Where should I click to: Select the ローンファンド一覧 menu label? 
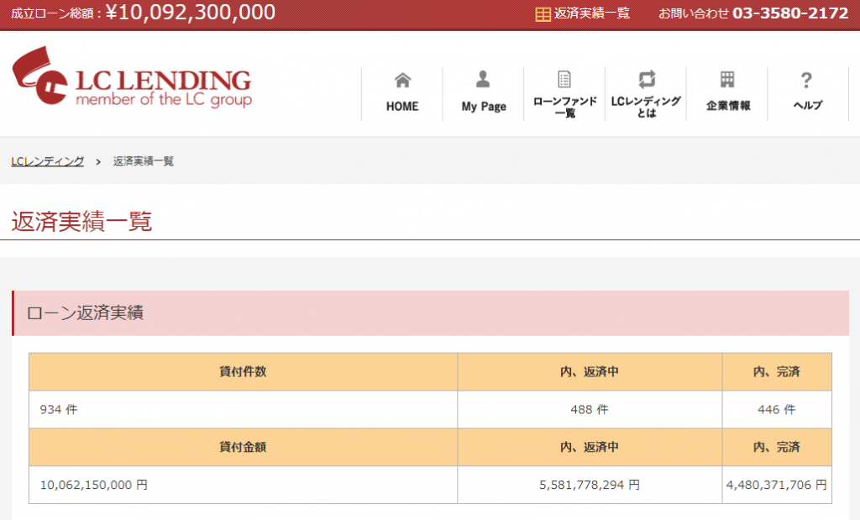point(564,107)
